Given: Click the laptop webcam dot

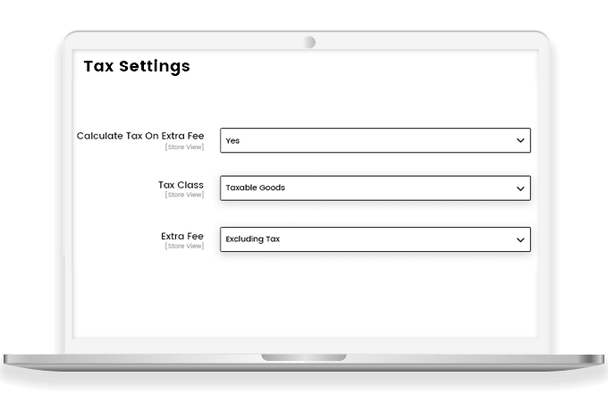Looking at the screenshot, I should pyautogui.click(x=309, y=42).
